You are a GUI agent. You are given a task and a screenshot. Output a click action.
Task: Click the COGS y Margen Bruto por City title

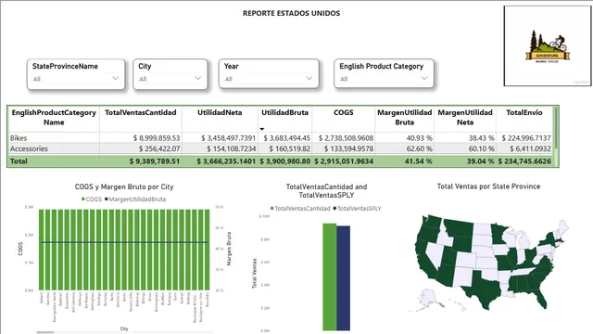[124, 186]
